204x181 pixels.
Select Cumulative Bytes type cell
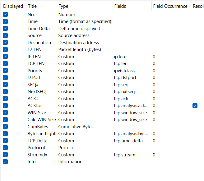click(x=76, y=127)
